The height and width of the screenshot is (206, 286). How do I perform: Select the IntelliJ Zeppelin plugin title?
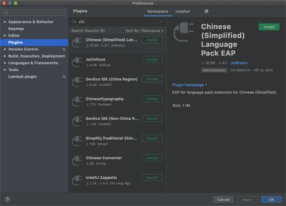(x=101, y=178)
